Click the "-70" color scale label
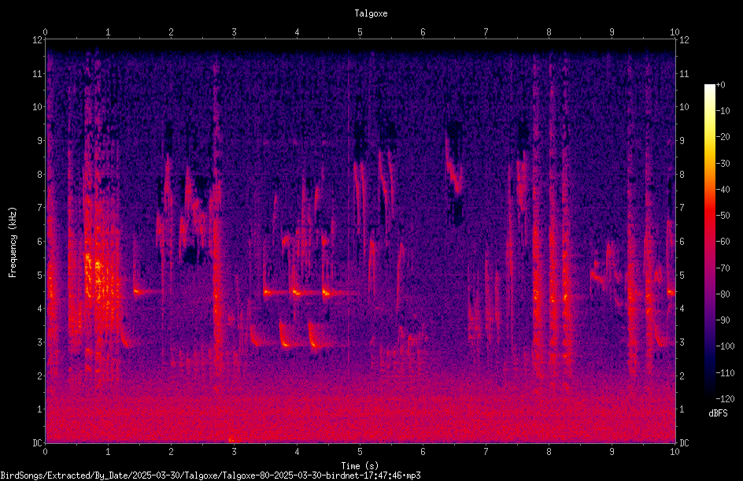 tap(723, 268)
